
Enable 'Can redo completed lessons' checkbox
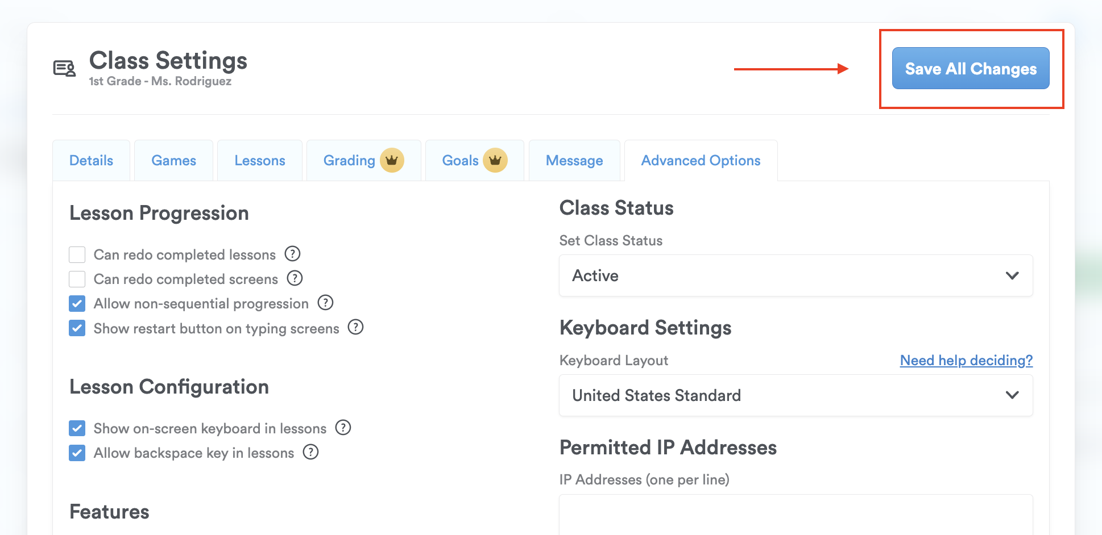pos(77,254)
